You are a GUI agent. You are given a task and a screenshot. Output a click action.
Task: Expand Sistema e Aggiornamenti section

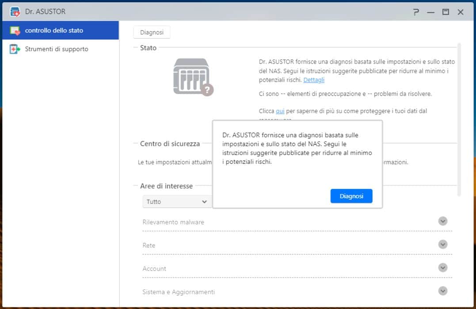[442, 291]
